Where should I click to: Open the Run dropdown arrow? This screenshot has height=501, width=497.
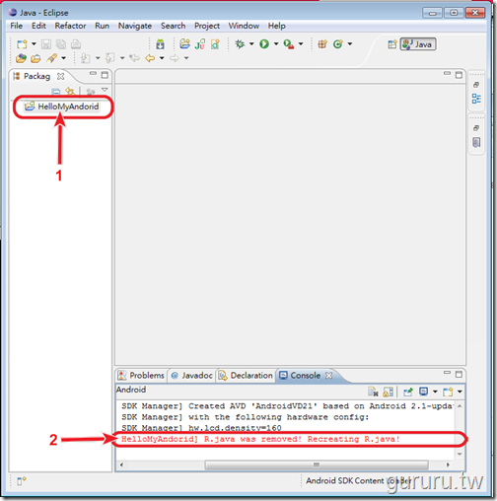[276, 43]
